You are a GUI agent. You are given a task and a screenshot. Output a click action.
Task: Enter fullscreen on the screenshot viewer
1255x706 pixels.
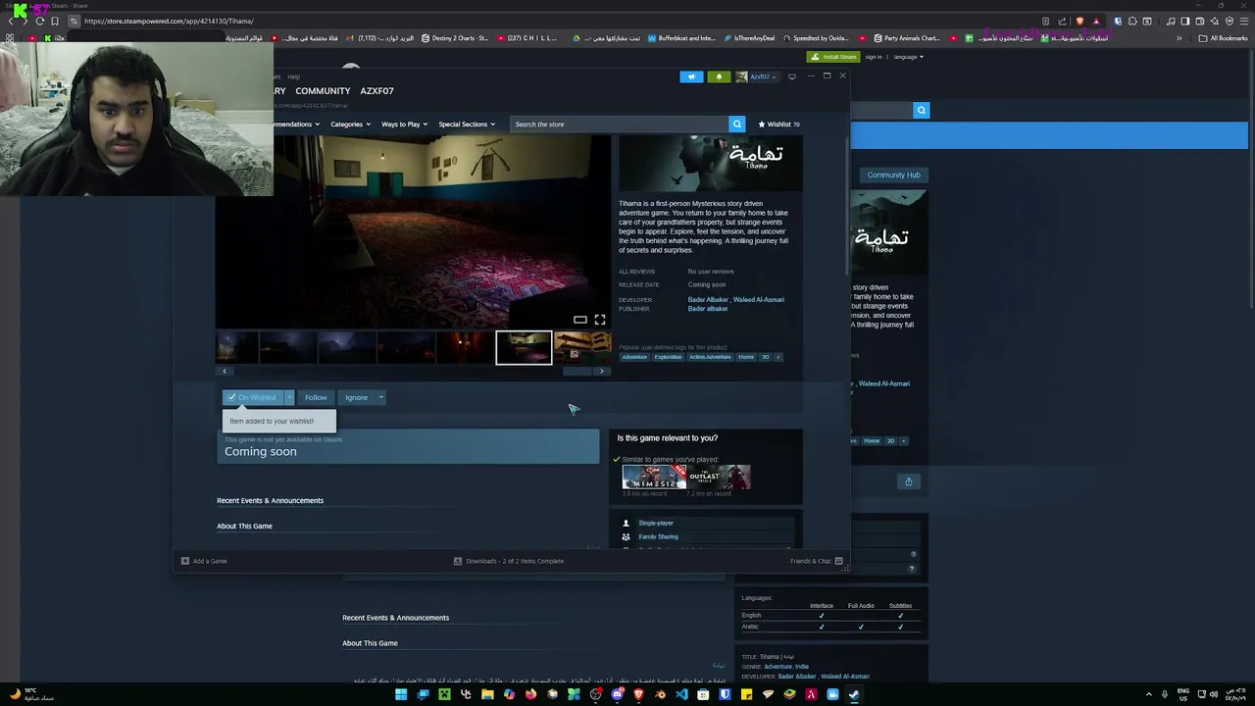[x=600, y=320]
